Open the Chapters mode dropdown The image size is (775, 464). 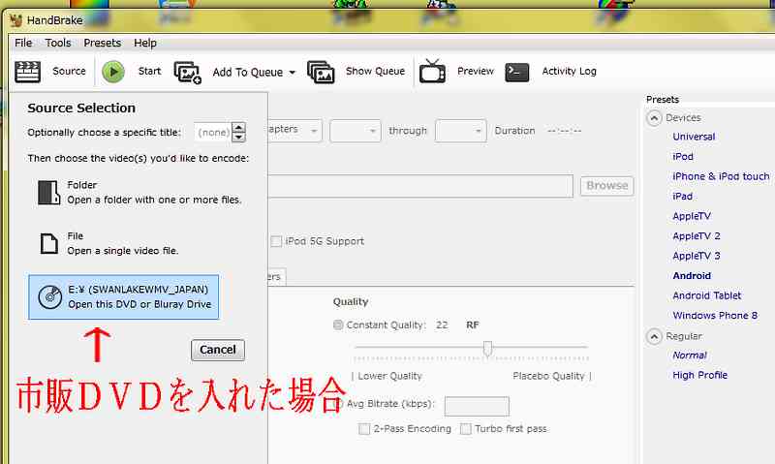coord(295,131)
